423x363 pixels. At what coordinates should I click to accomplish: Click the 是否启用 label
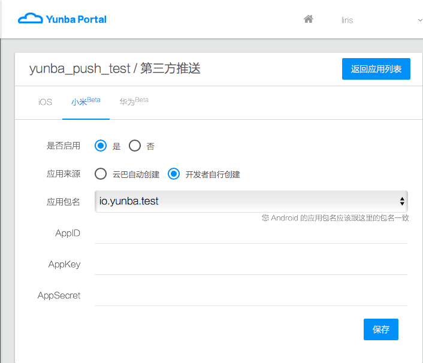coord(64,146)
